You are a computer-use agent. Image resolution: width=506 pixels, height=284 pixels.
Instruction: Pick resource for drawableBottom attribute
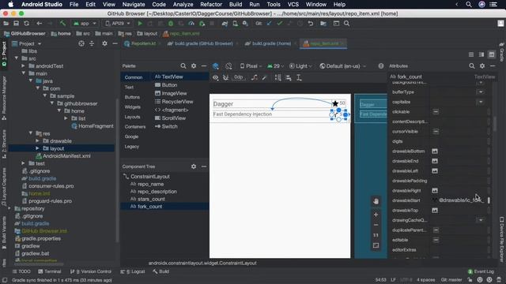(x=435, y=151)
